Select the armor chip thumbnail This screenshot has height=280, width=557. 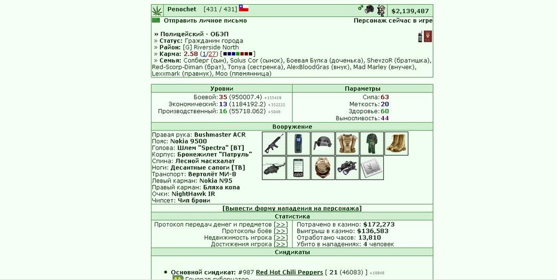click(x=372, y=168)
